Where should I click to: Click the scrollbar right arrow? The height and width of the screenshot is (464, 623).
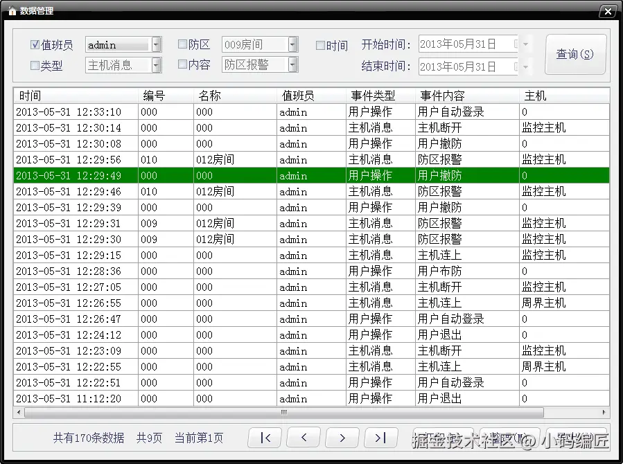[x=604, y=412]
